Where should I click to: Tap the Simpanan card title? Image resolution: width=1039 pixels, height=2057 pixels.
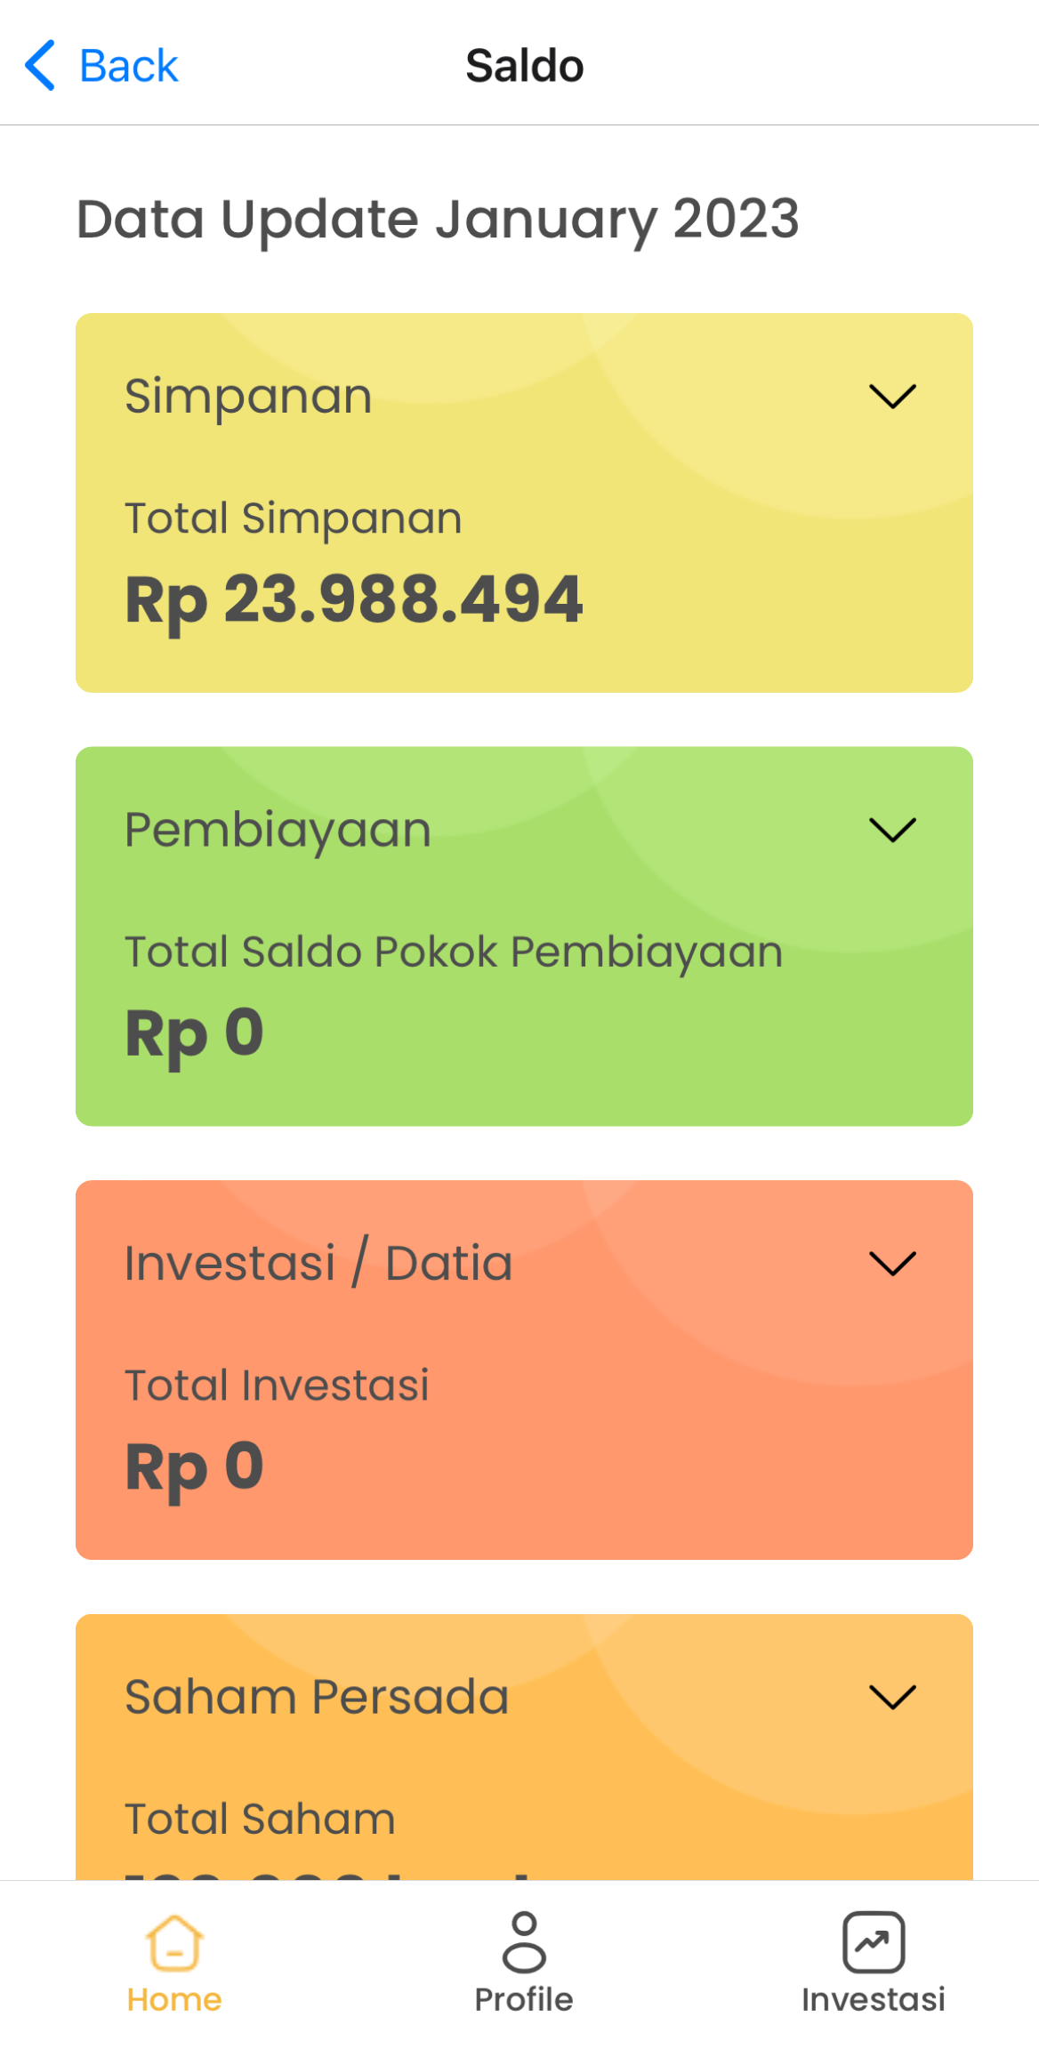click(248, 397)
